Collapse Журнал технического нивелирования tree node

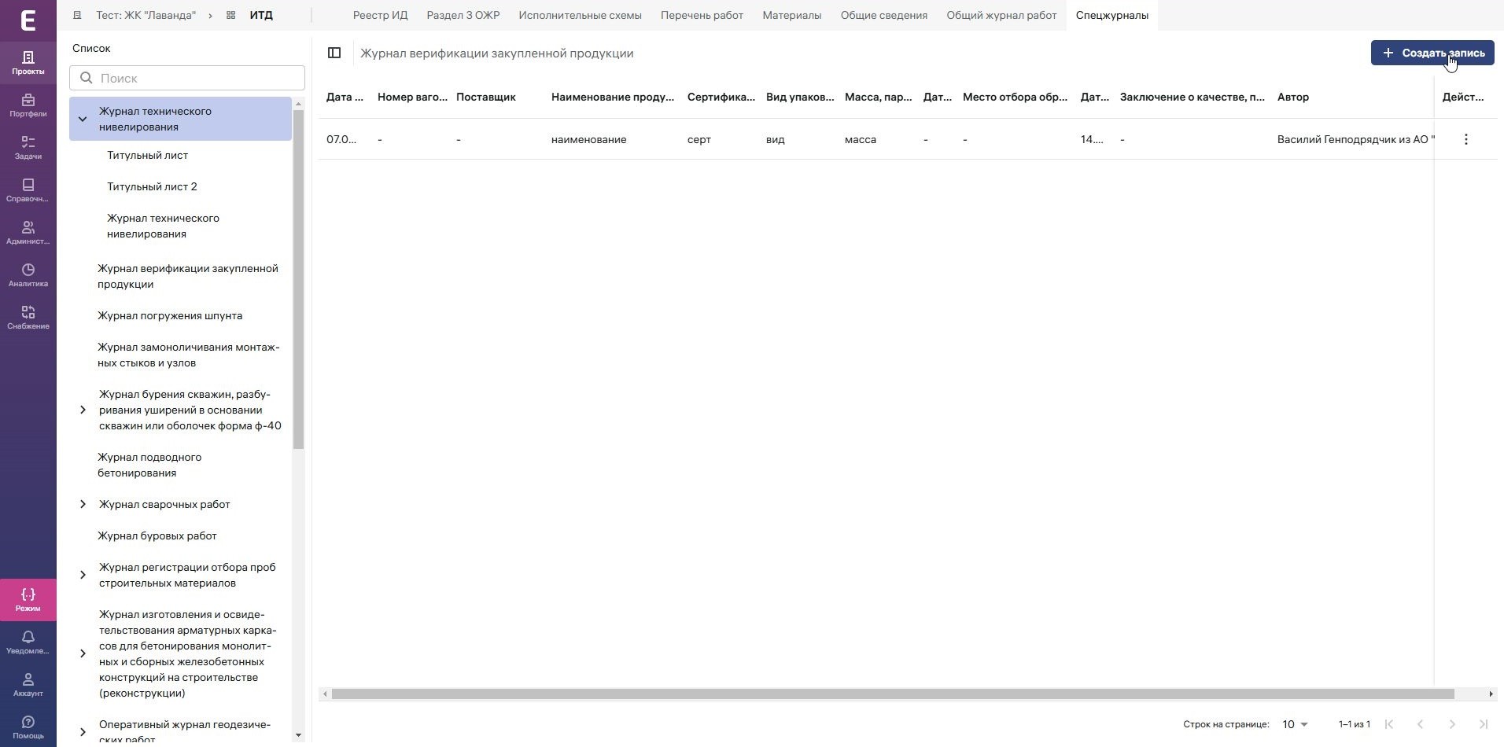[83, 119]
